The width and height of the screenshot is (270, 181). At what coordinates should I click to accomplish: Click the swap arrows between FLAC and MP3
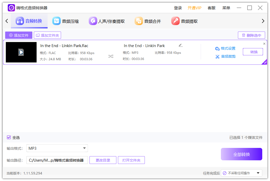(111, 56)
